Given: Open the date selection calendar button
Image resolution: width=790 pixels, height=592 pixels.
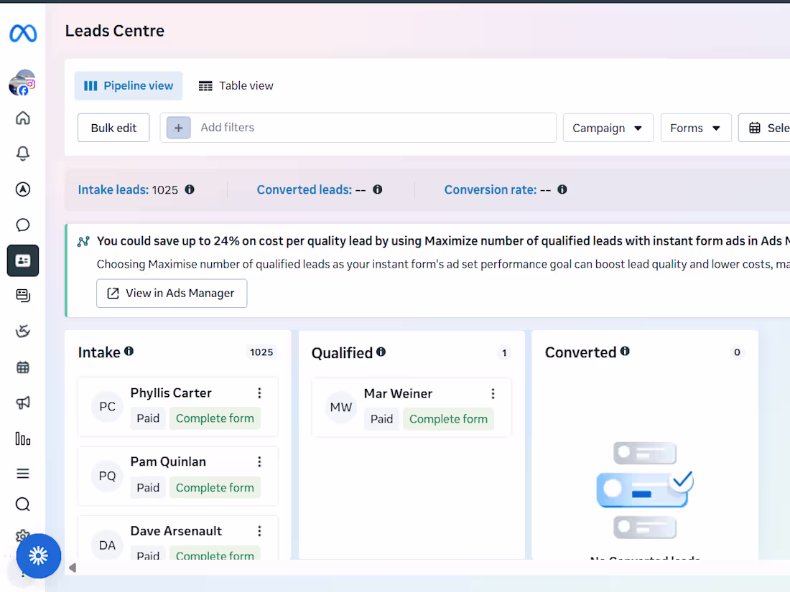Looking at the screenshot, I should [765, 128].
